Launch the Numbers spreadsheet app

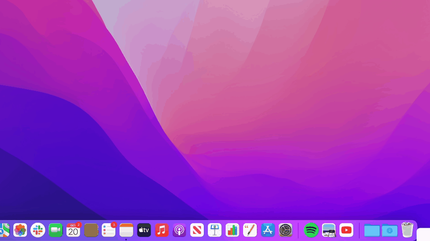point(232,230)
